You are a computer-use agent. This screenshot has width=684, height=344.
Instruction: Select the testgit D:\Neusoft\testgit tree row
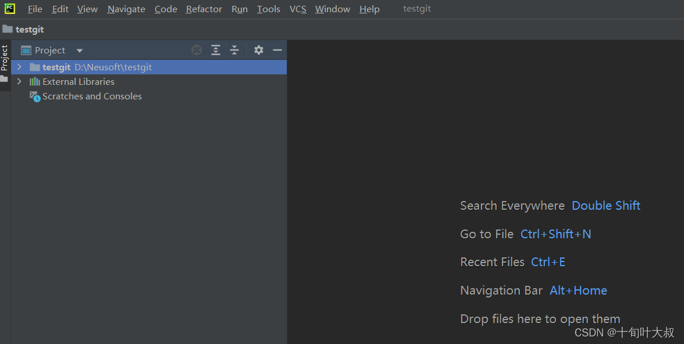pos(149,67)
